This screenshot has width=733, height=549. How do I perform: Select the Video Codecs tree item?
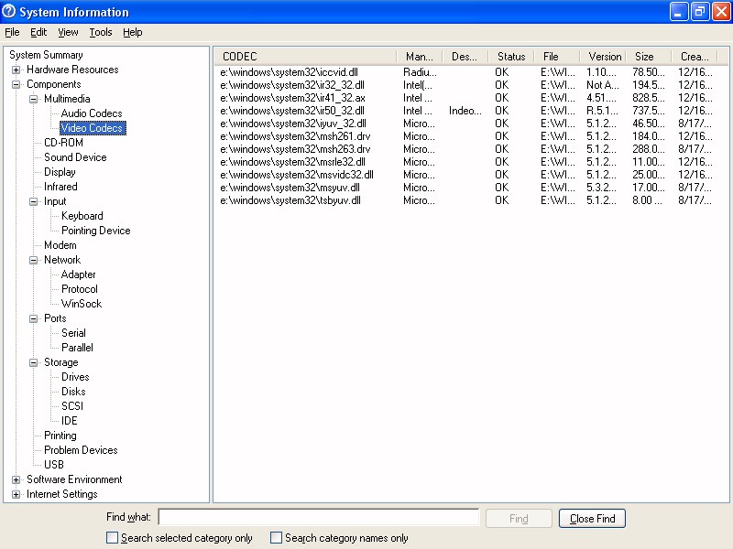tap(93, 128)
